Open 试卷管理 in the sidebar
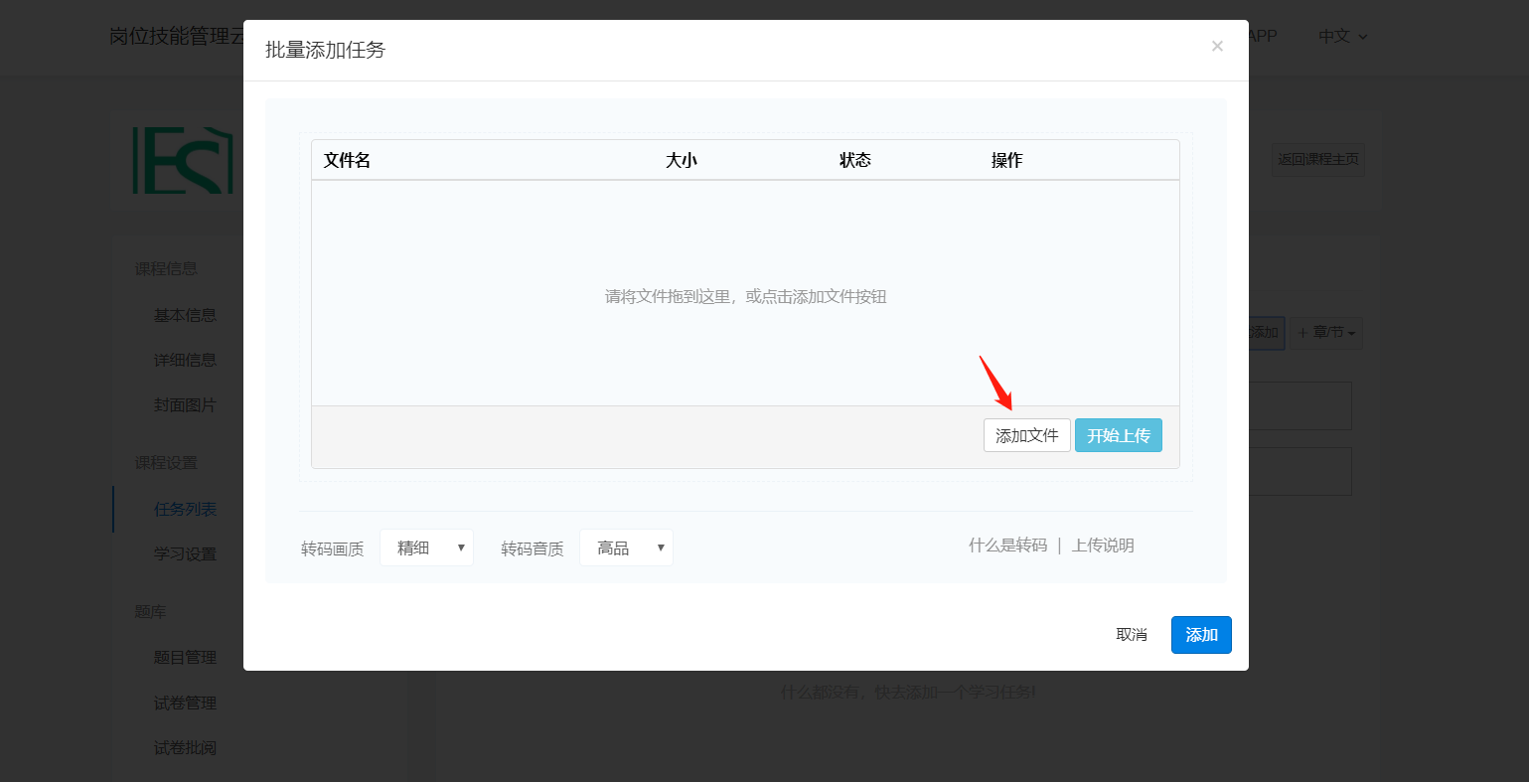This screenshot has height=782, width=1529. tap(185, 703)
